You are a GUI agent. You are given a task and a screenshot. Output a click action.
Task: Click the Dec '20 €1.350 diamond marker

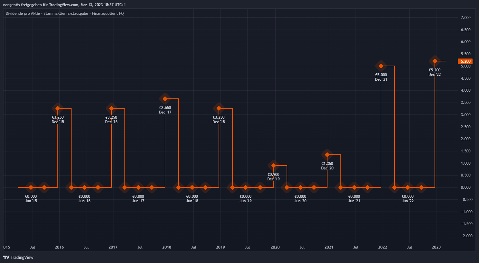(x=327, y=155)
